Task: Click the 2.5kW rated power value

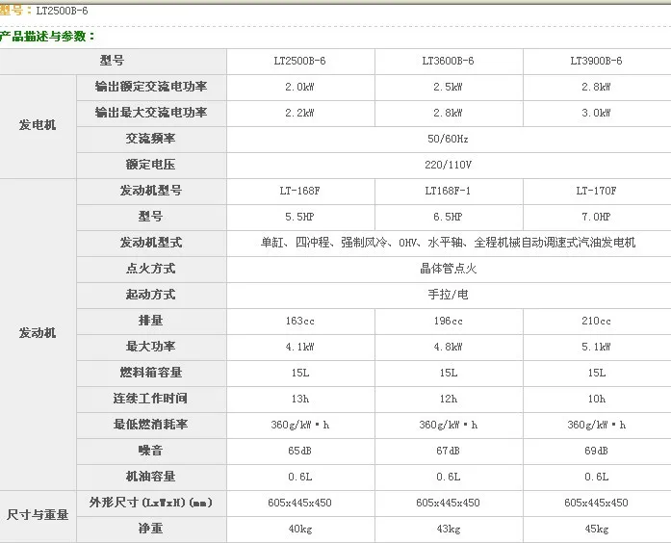Action: pos(448,87)
